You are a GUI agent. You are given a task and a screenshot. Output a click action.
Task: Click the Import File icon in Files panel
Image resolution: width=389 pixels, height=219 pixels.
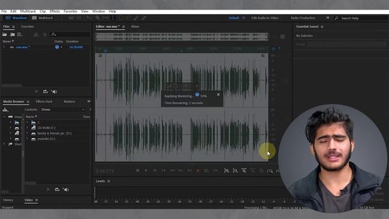[12, 35]
